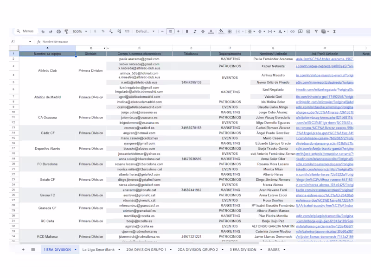Click the Create filter funnel icon
Screen dimensions: 371x278
click(x=316, y=32)
